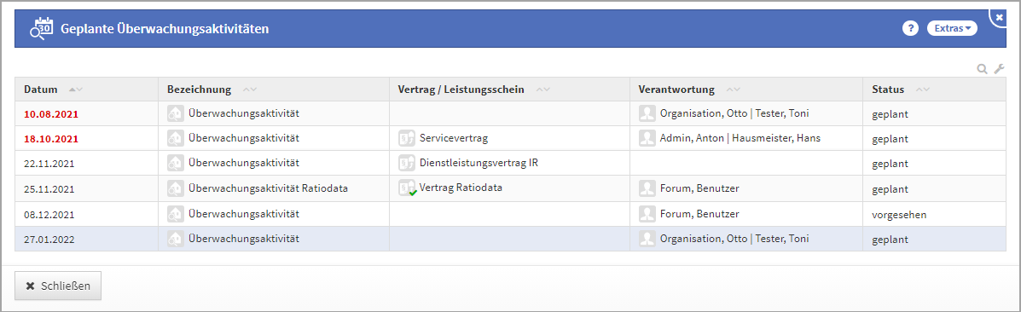This screenshot has width=1021, height=312.
Task: Click activity icon of Überwachungsaktivität Ratiodata
Action: pyautogui.click(x=175, y=188)
